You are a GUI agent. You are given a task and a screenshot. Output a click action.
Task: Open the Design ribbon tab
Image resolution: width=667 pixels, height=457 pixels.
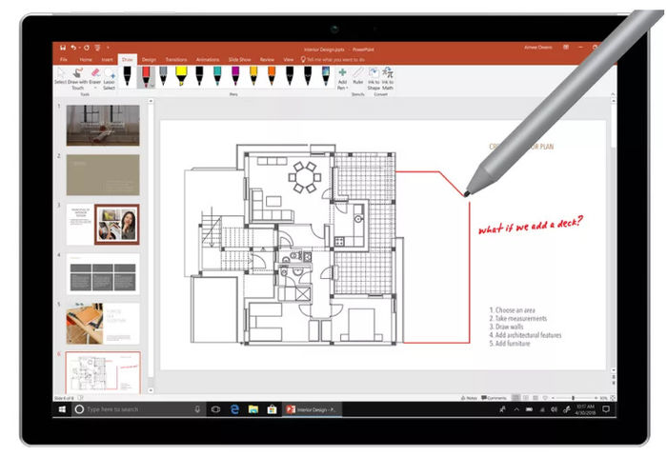pos(151,59)
